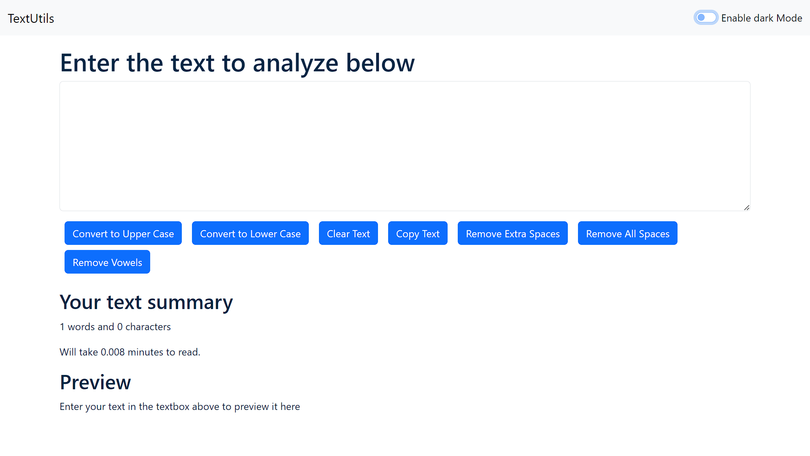Image resolution: width=810 pixels, height=456 pixels.
Task: Disable the Enable dark Mode switch
Action: (704, 18)
